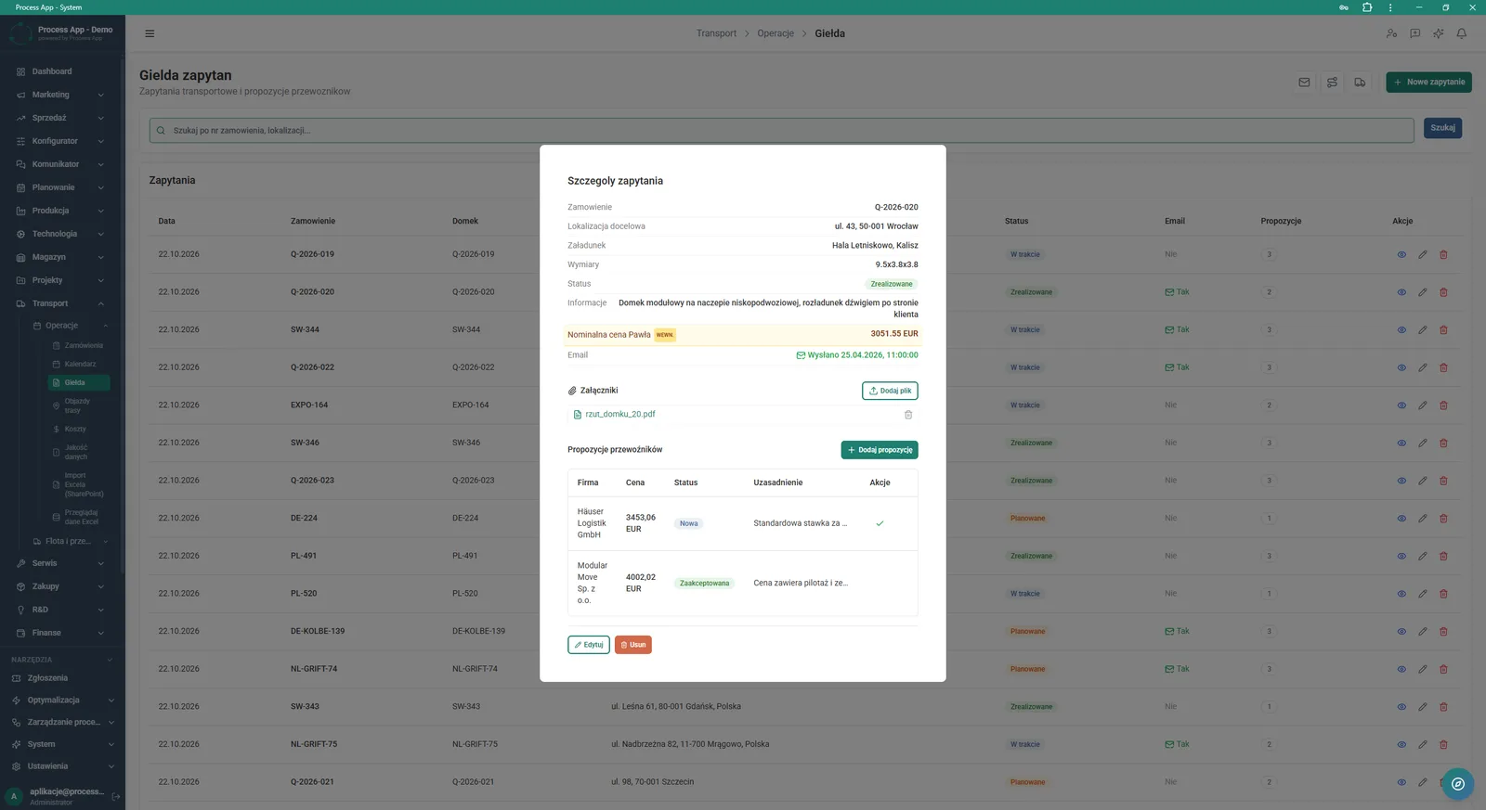This screenshot has width=1486, height=810.
Task: Click edit pencil icon for row Q-2026-019
Action: coord(1422,254)
